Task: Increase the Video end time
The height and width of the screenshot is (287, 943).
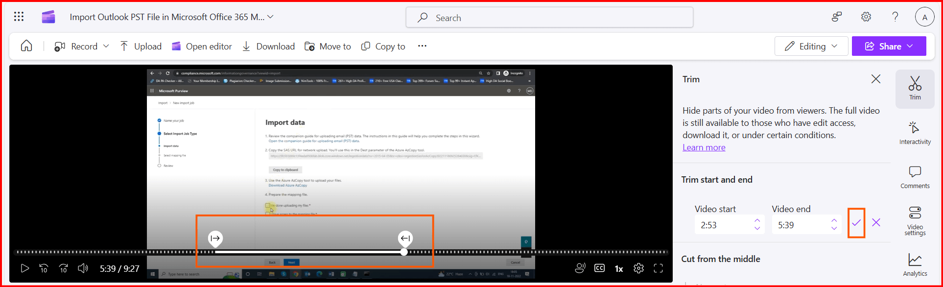Action: (834, 220)
